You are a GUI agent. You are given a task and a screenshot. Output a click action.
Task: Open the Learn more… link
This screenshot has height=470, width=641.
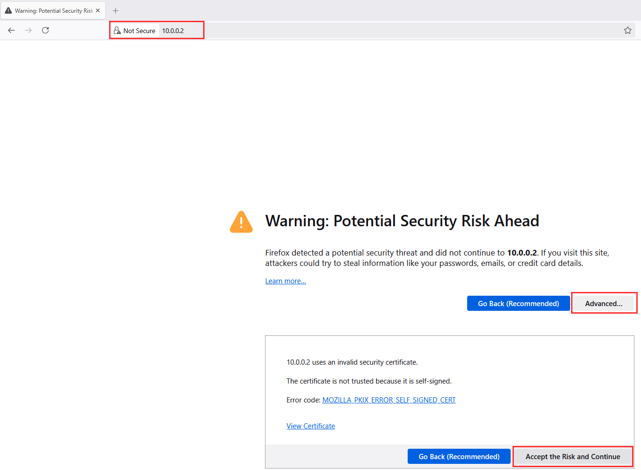[285, 281]
